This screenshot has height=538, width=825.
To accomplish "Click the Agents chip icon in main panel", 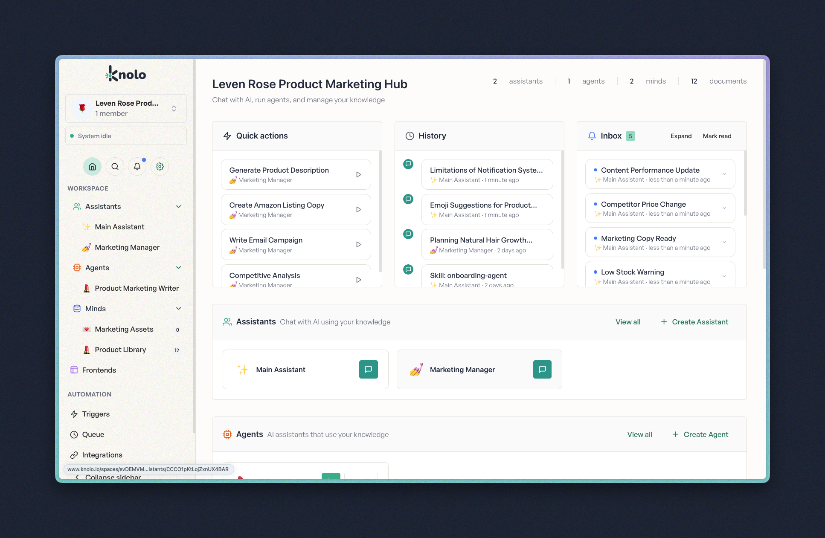I will (x=227, y=434).
